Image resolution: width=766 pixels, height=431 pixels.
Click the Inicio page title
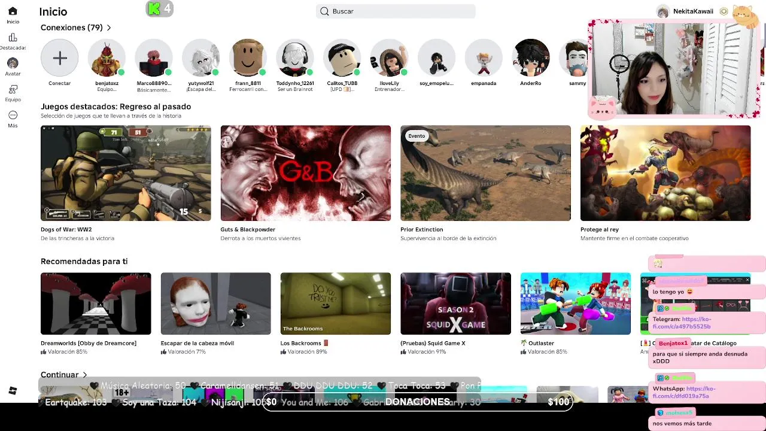tap(53, 11)
